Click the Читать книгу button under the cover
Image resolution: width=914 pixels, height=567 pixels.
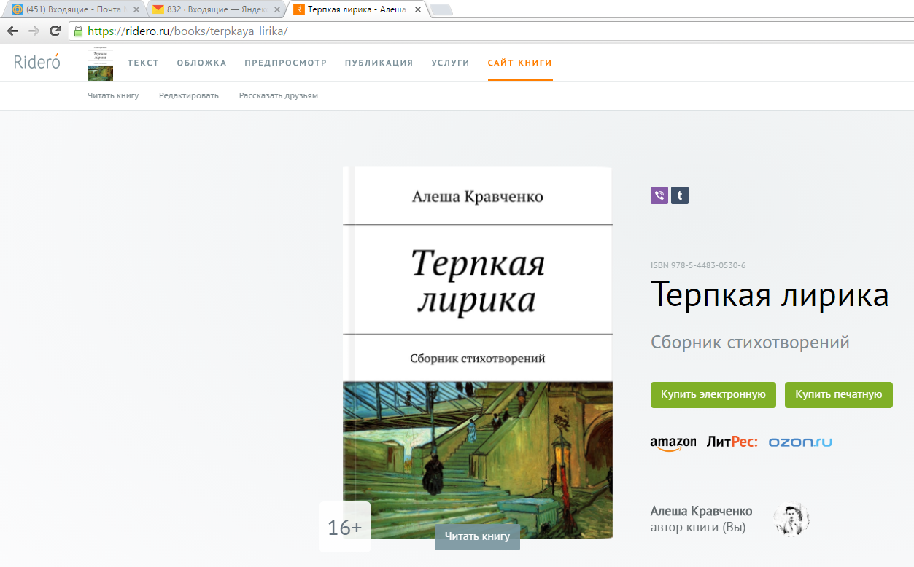pos(477,536)
